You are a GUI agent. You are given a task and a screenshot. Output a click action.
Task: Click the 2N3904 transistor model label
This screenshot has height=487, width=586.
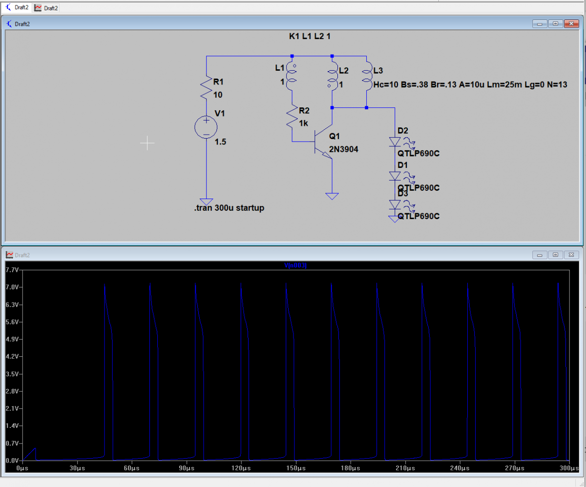pos(343,149)
